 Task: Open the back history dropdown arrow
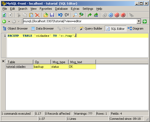pos(9,21)
